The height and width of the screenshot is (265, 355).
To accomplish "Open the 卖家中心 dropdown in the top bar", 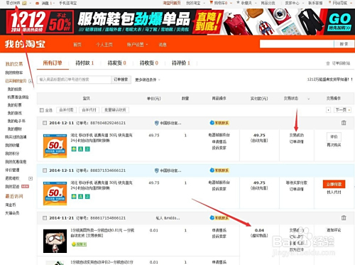I will [294, 3].
